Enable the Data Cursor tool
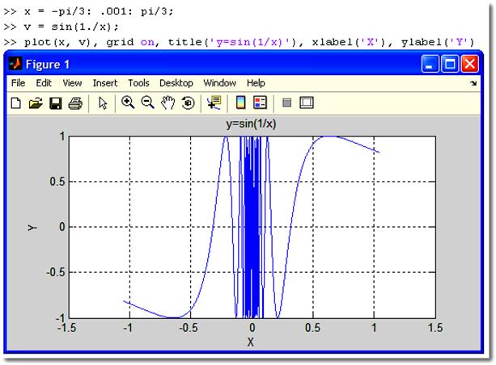 [214, 103]
